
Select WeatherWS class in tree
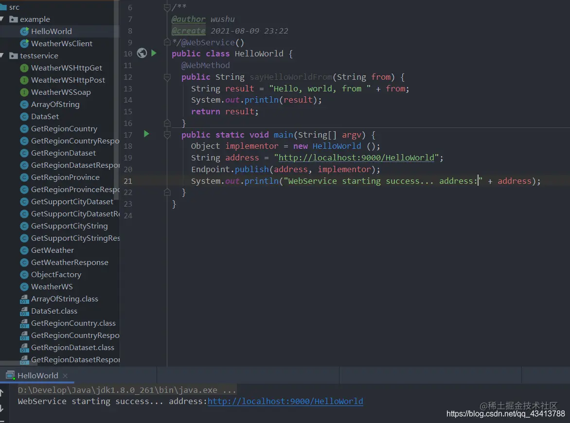click(52, 287)
